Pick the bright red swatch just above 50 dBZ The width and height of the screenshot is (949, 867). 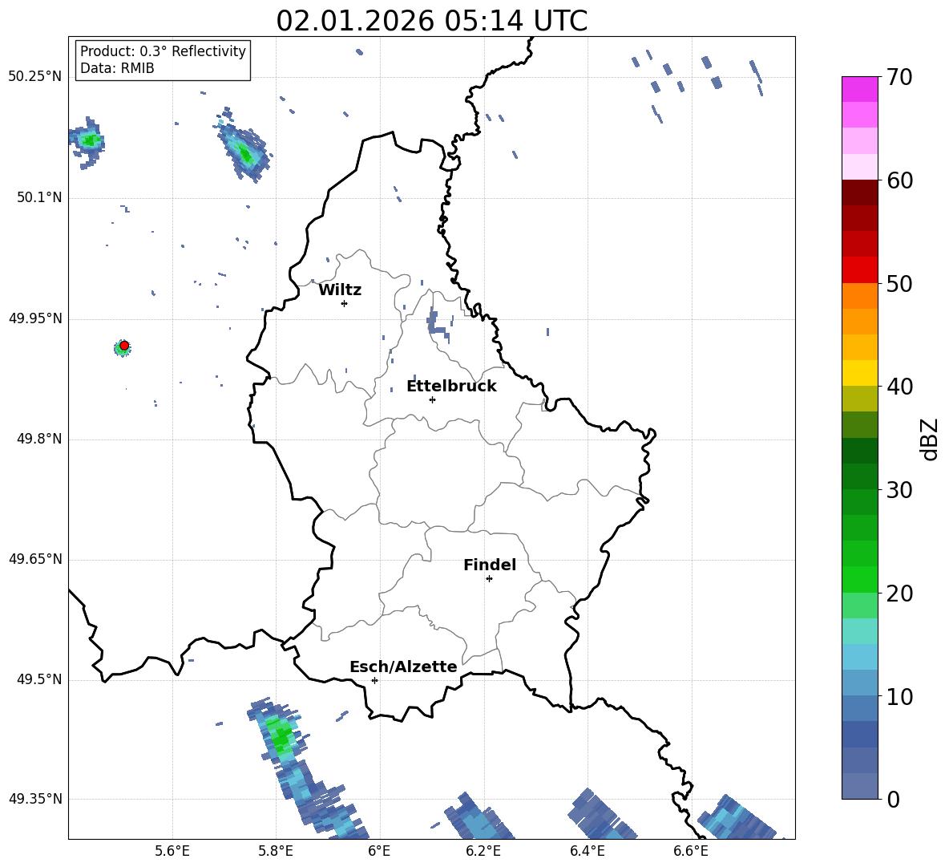click(859, 269)
